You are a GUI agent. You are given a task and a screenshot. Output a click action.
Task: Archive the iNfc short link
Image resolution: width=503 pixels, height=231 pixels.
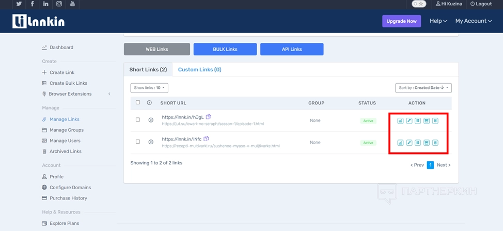tap(427, 143)
